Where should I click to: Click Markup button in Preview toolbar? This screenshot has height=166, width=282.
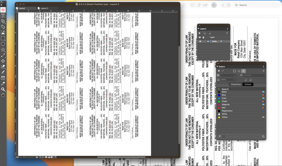(x=214, y=5)
